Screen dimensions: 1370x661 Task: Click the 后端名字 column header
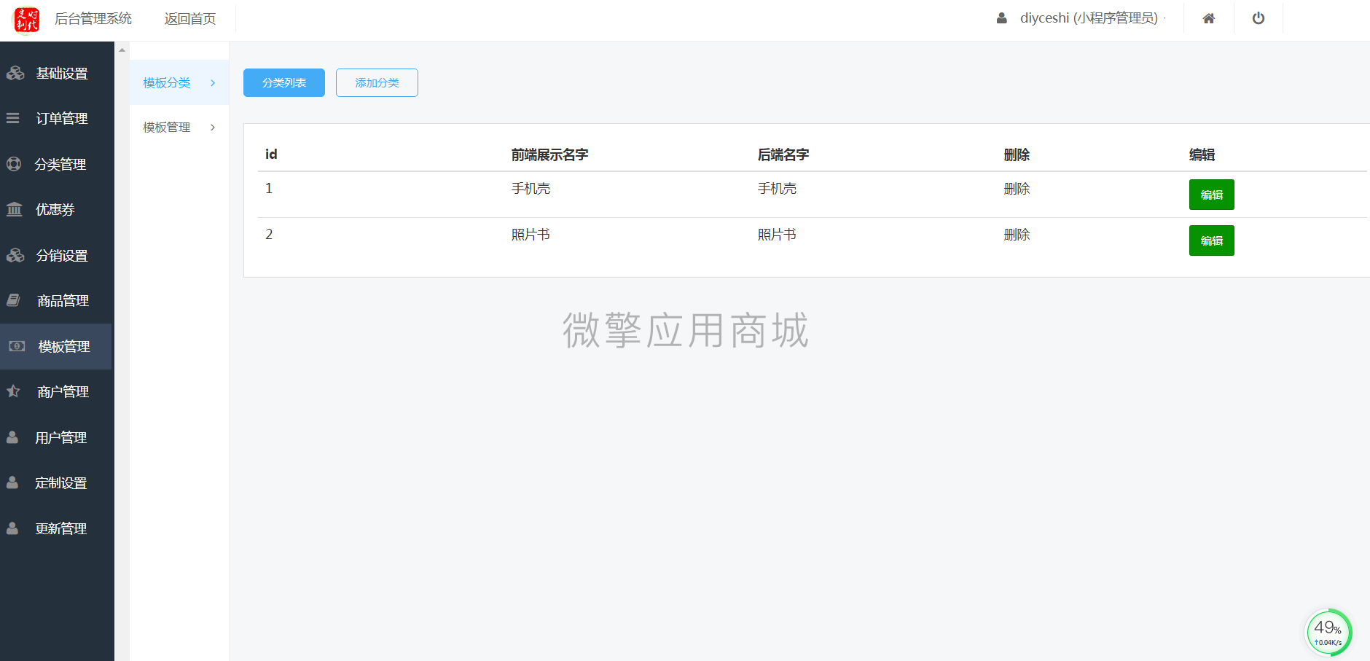(x=783, y=155)
